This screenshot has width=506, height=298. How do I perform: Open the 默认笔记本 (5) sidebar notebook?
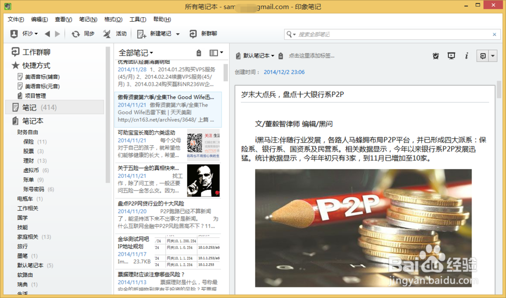point(35,266)
